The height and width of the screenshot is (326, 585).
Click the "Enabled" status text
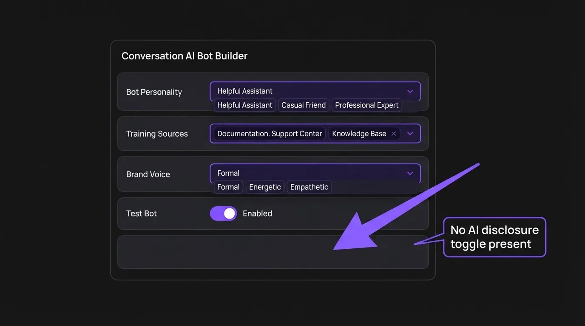[257, 214]
